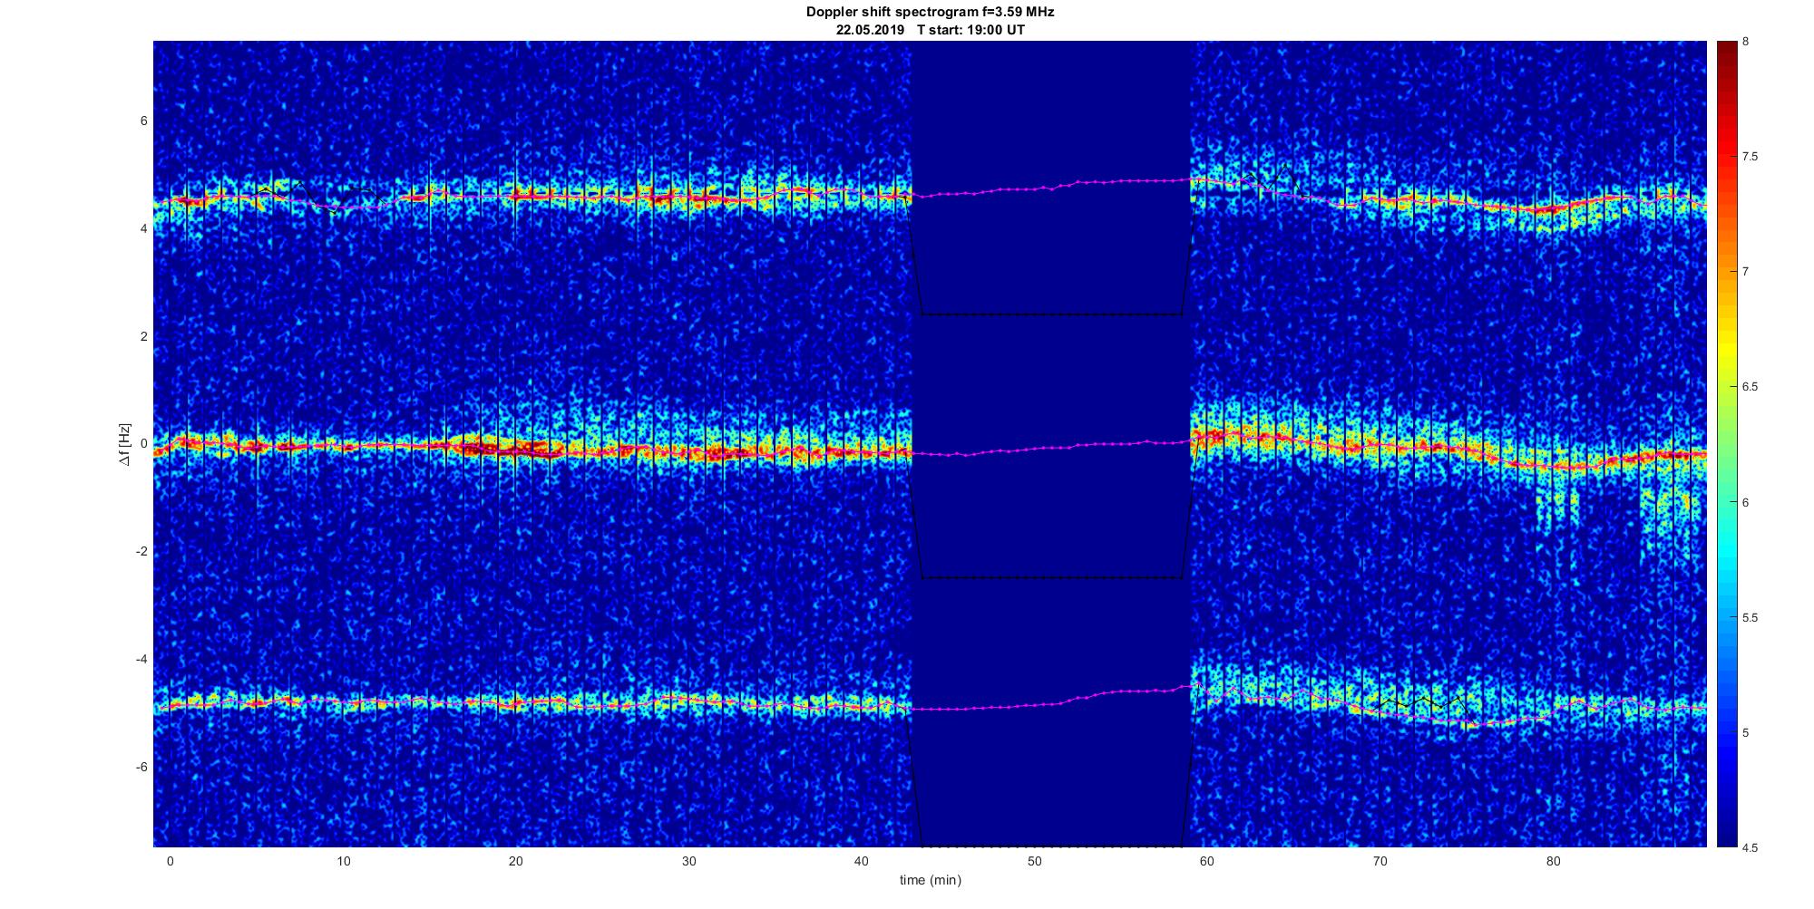Screen dimensions: 1814x909
Task: Click the colorbar tick label '5.5'
Action: point(1751,618)
